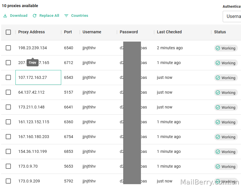The height and width of the screenshot is (187, 241).
Task: Sort by Proxy Address column header
Action: (x=31, y=32)
